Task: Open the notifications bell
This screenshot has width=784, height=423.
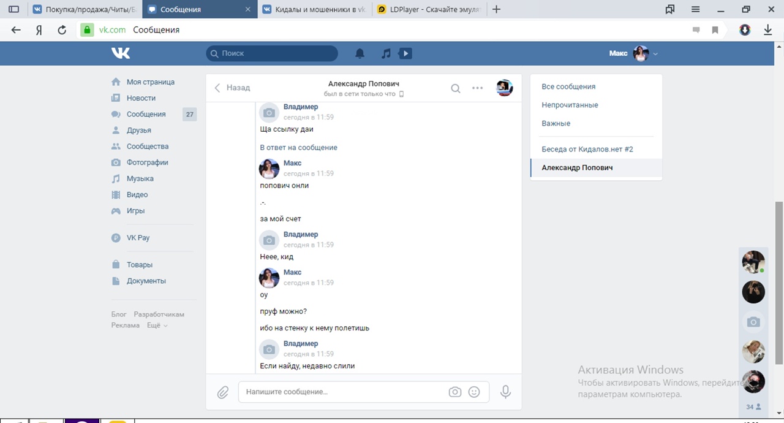Action: (x=360, y=53)
